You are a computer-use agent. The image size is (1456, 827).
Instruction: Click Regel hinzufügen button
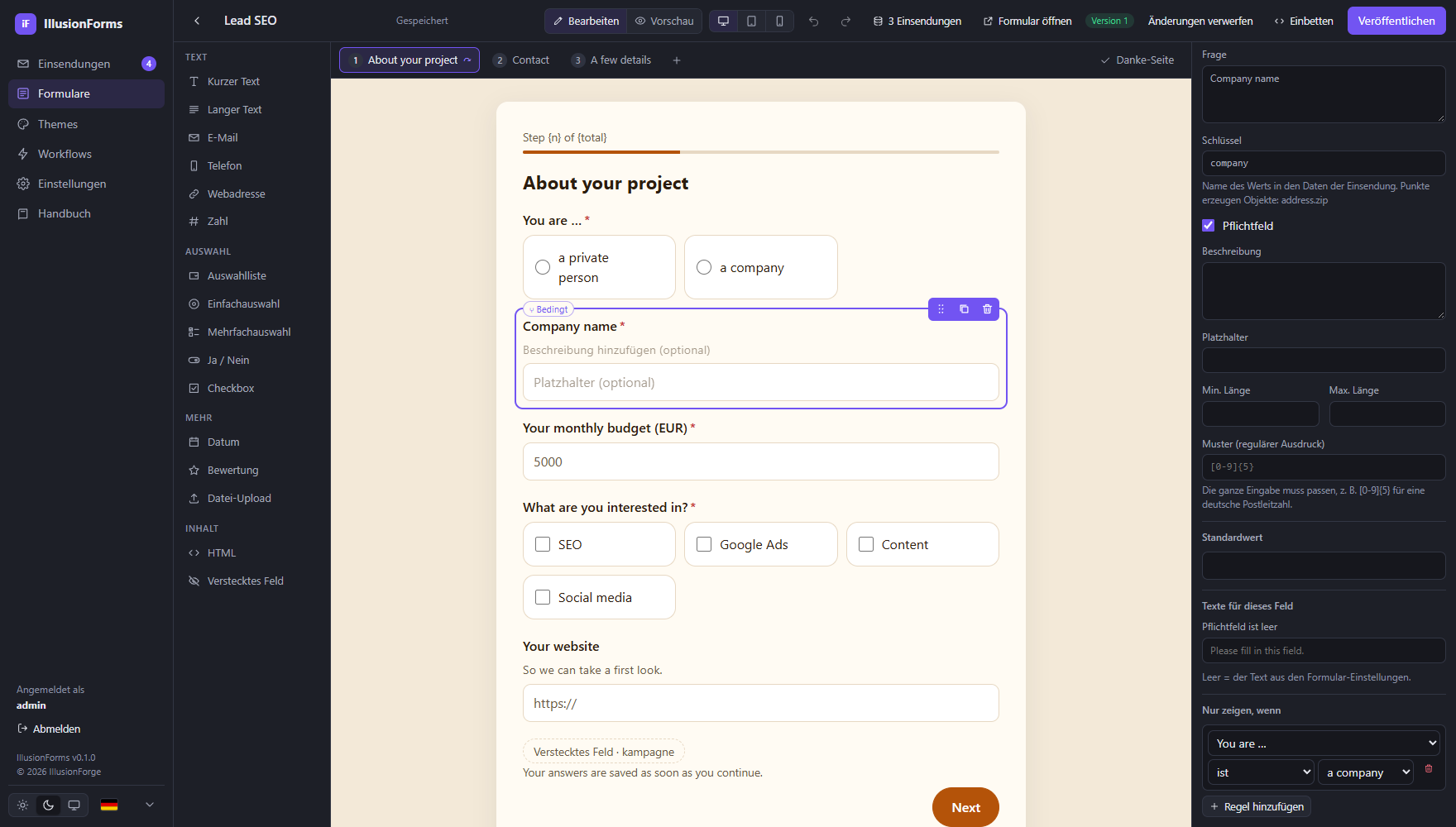tap(1257, 806)
